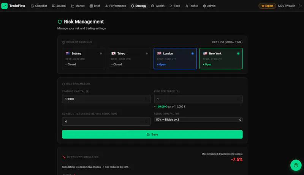This screenshot has height=175, width=304.
Task: Click the Trading Capital stepper arrows
Action: 146,99
